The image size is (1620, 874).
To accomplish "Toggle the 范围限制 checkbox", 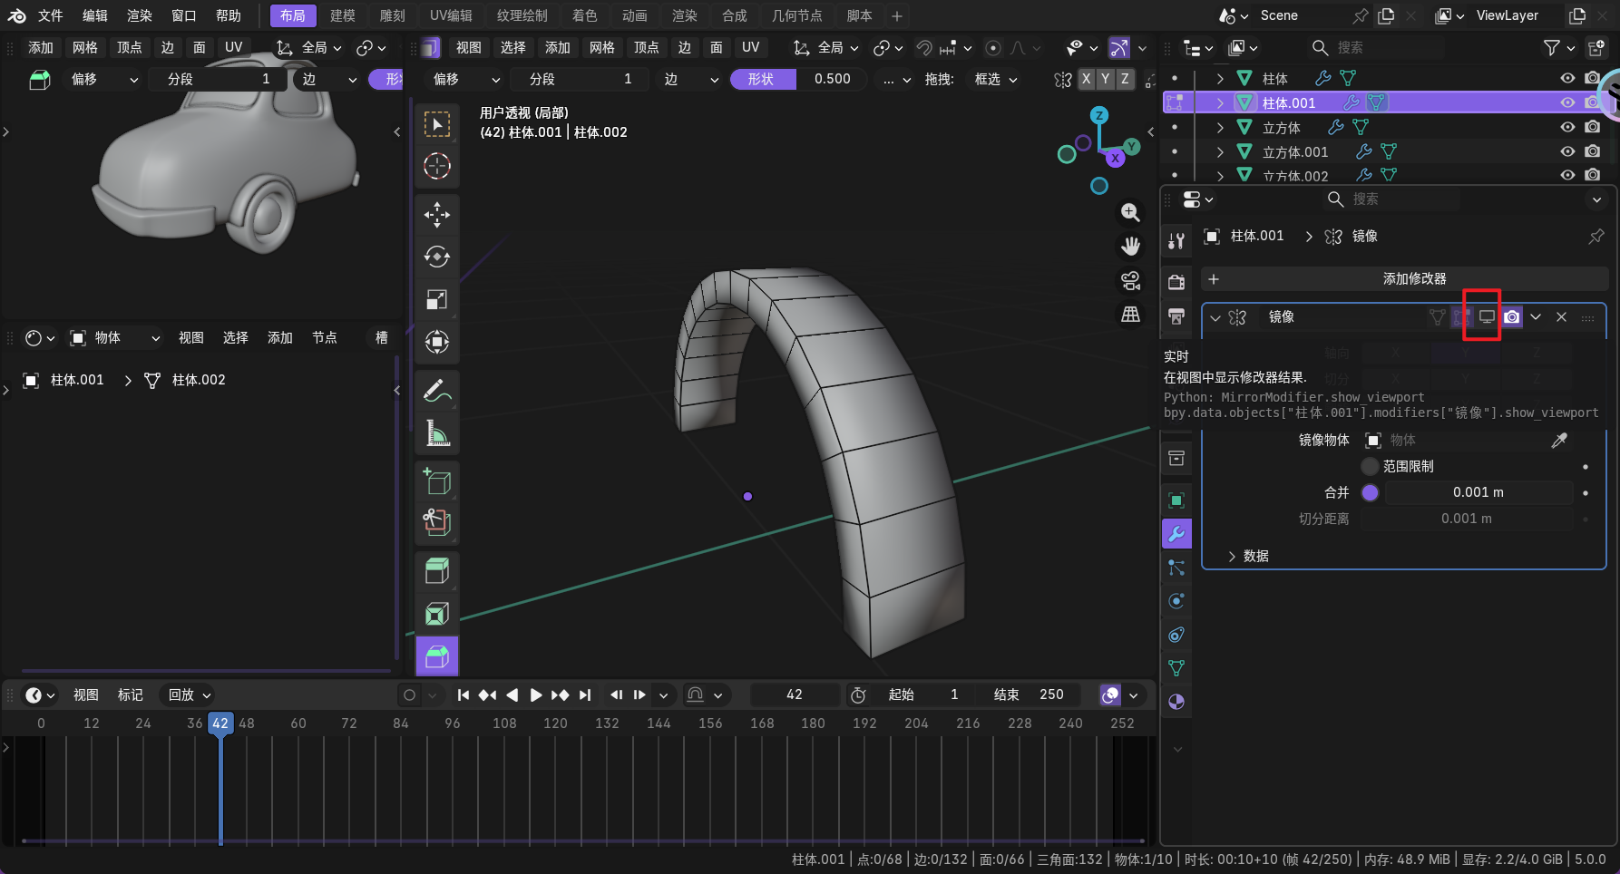I will [x=1370, y=466].
